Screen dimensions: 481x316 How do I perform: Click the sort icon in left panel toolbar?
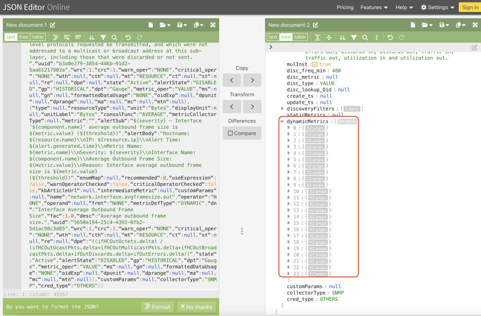92,37
